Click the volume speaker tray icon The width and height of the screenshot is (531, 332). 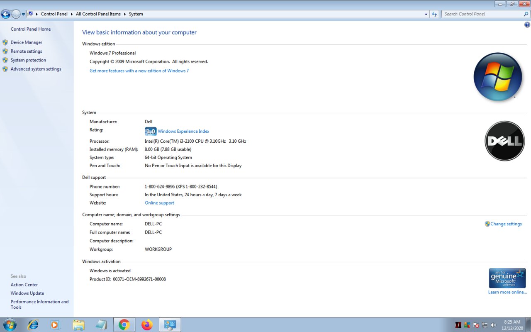493,325
